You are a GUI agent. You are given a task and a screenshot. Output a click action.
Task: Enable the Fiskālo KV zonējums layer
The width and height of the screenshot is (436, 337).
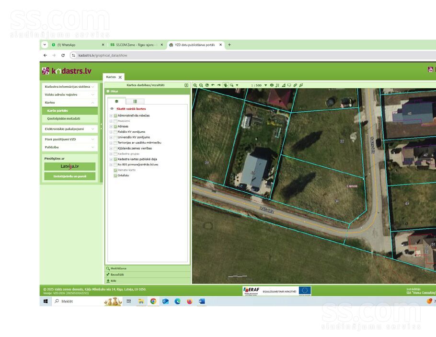pyautogui.click(x=115, y=132)
